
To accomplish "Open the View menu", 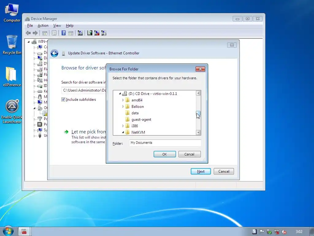I will pos(57,26).
